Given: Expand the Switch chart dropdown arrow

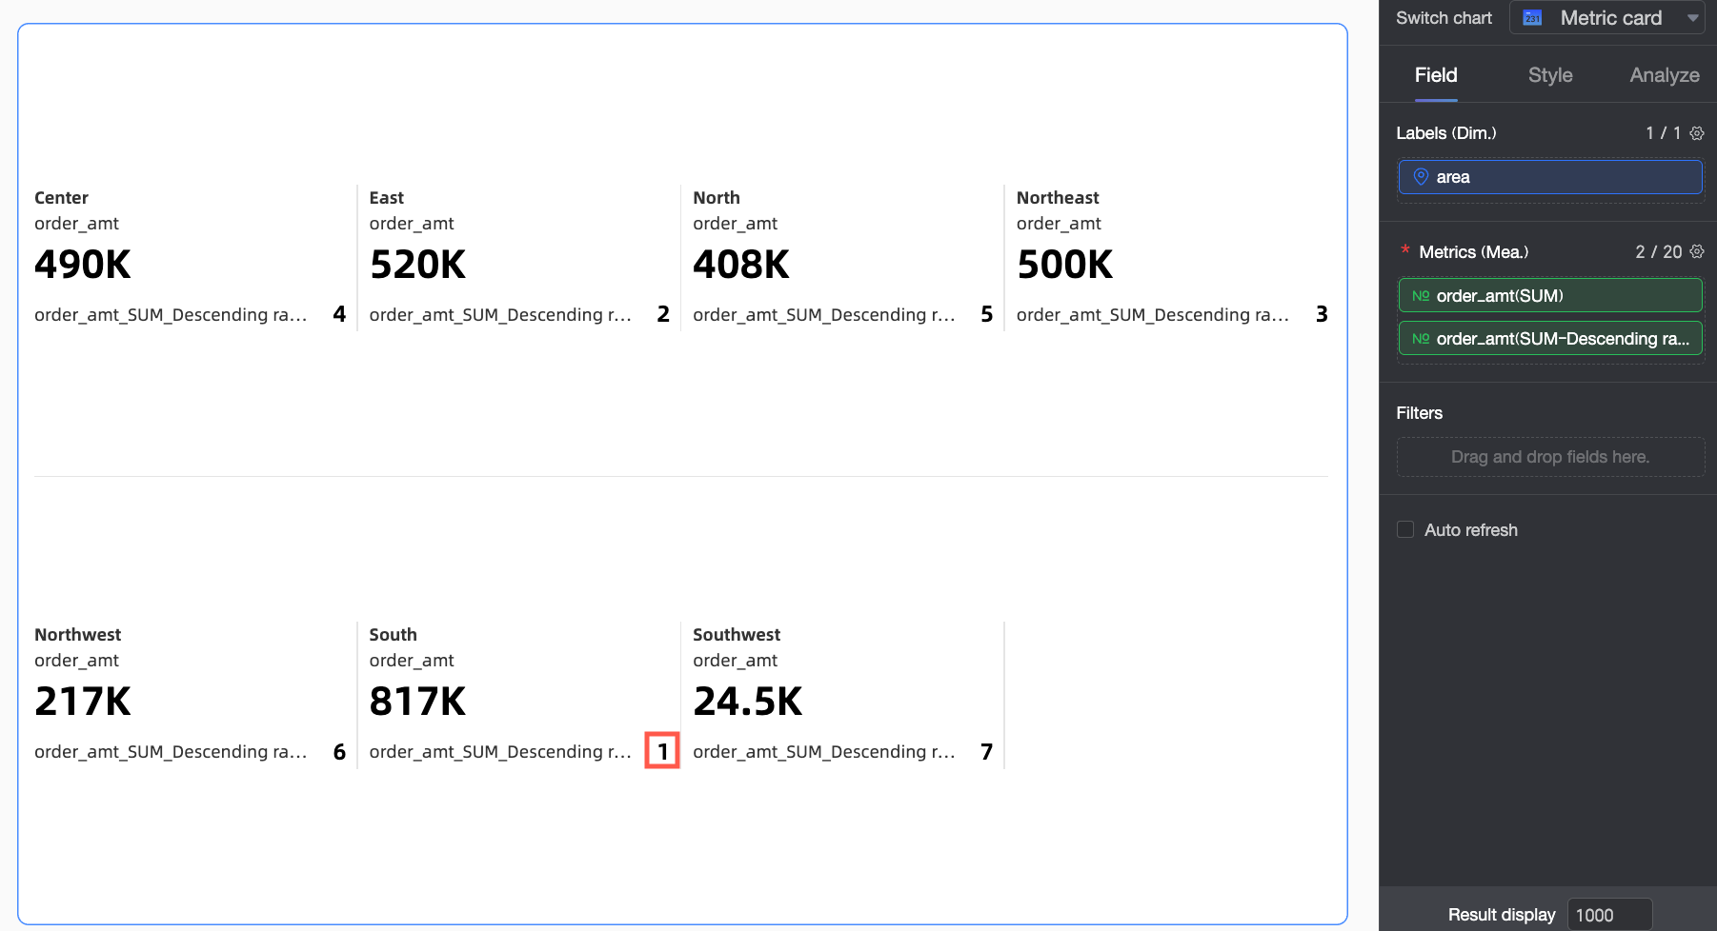Looking at the screenshot, I should pyautogui.click(x=1692, y=18).
